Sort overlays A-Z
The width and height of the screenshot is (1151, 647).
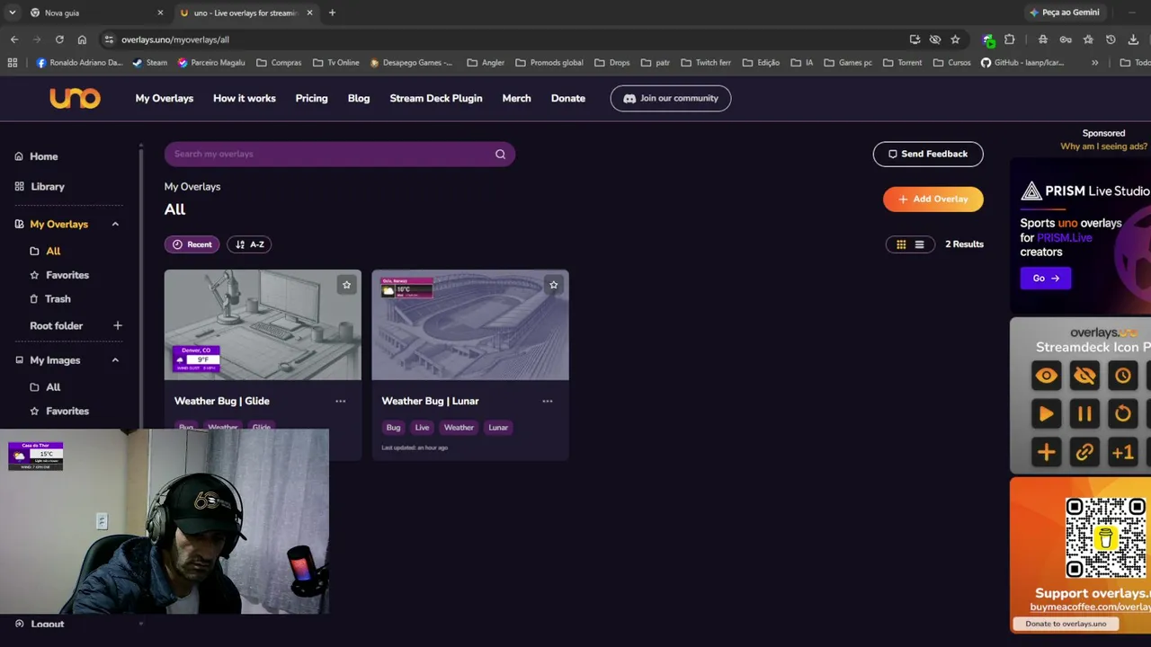[x=249, y=244]
